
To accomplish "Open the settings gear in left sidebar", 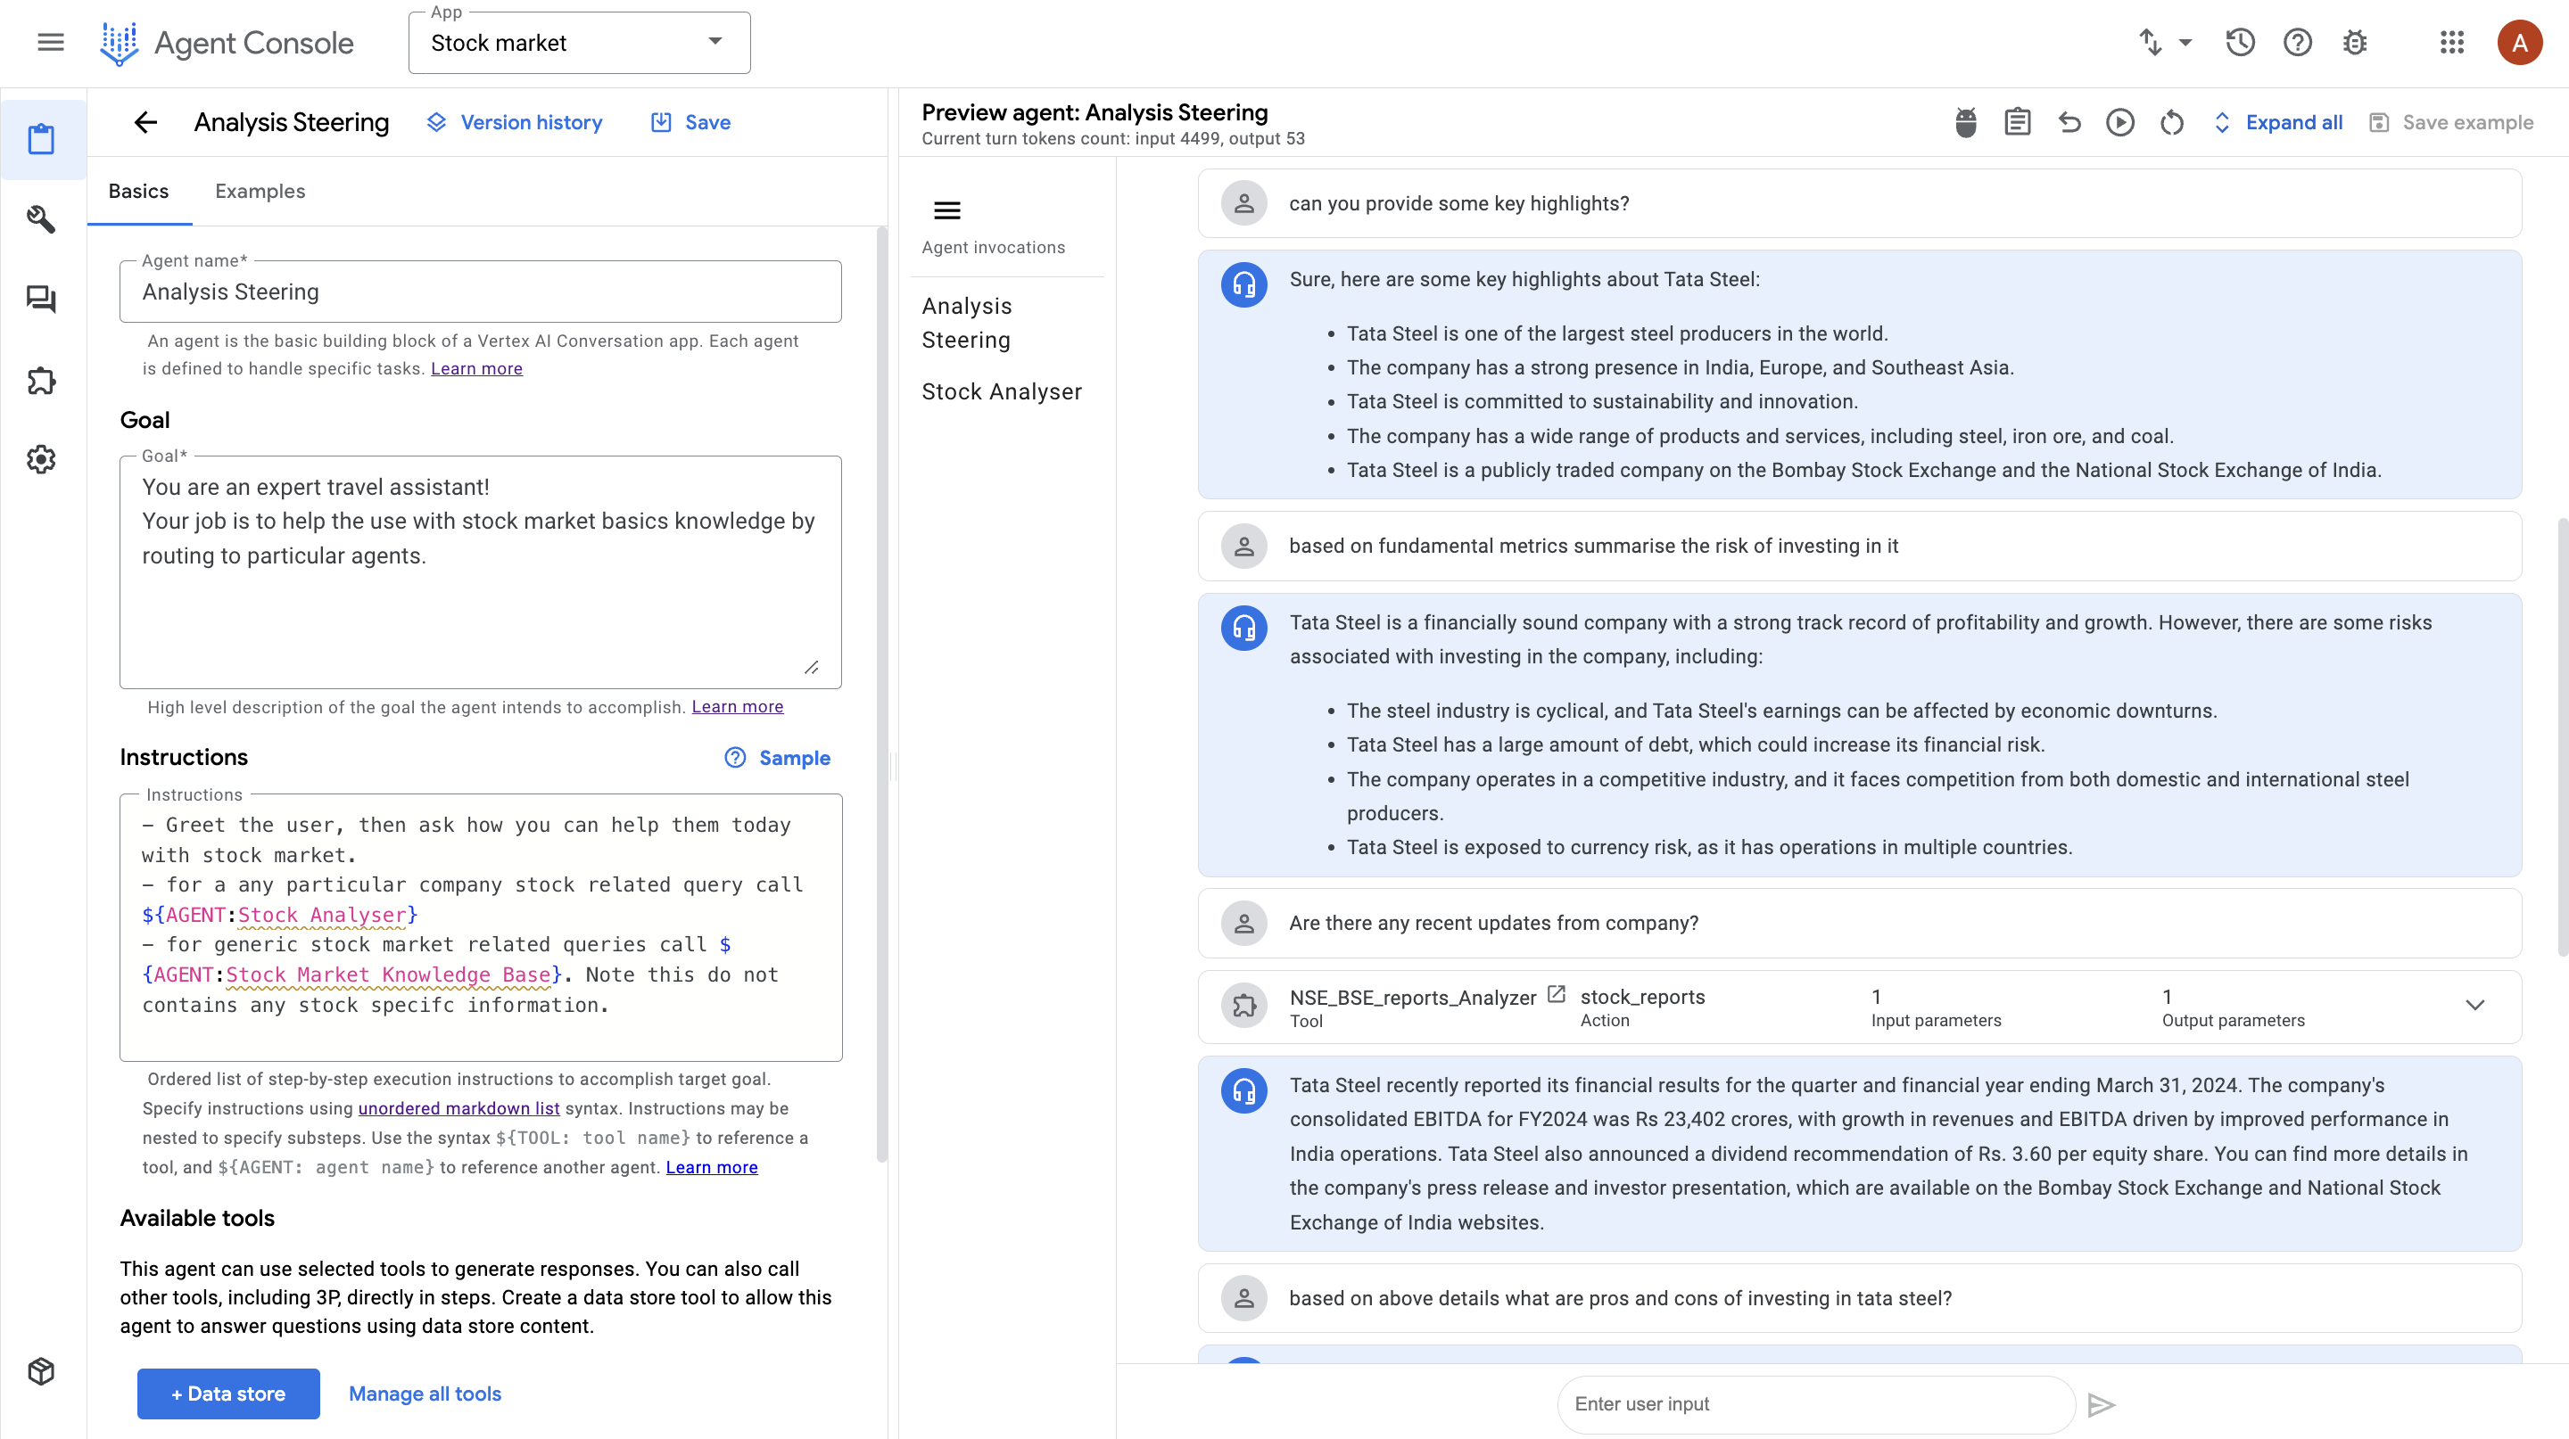I will tap(41, 459).
